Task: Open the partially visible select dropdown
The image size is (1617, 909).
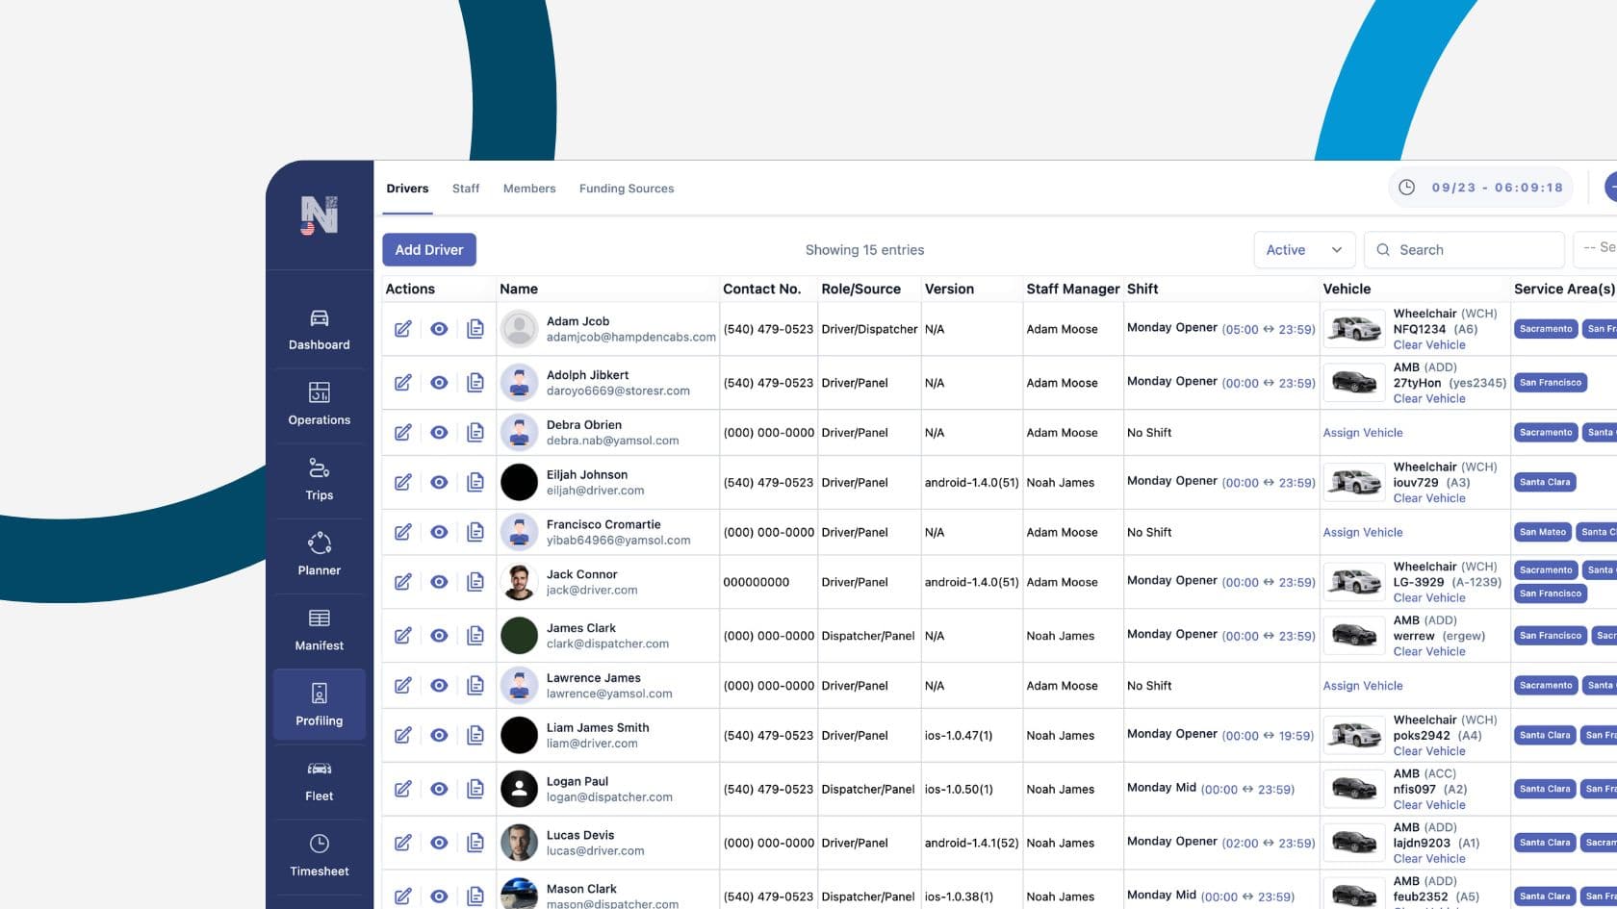Action: pyautogui.click(x=1598, y=248)
